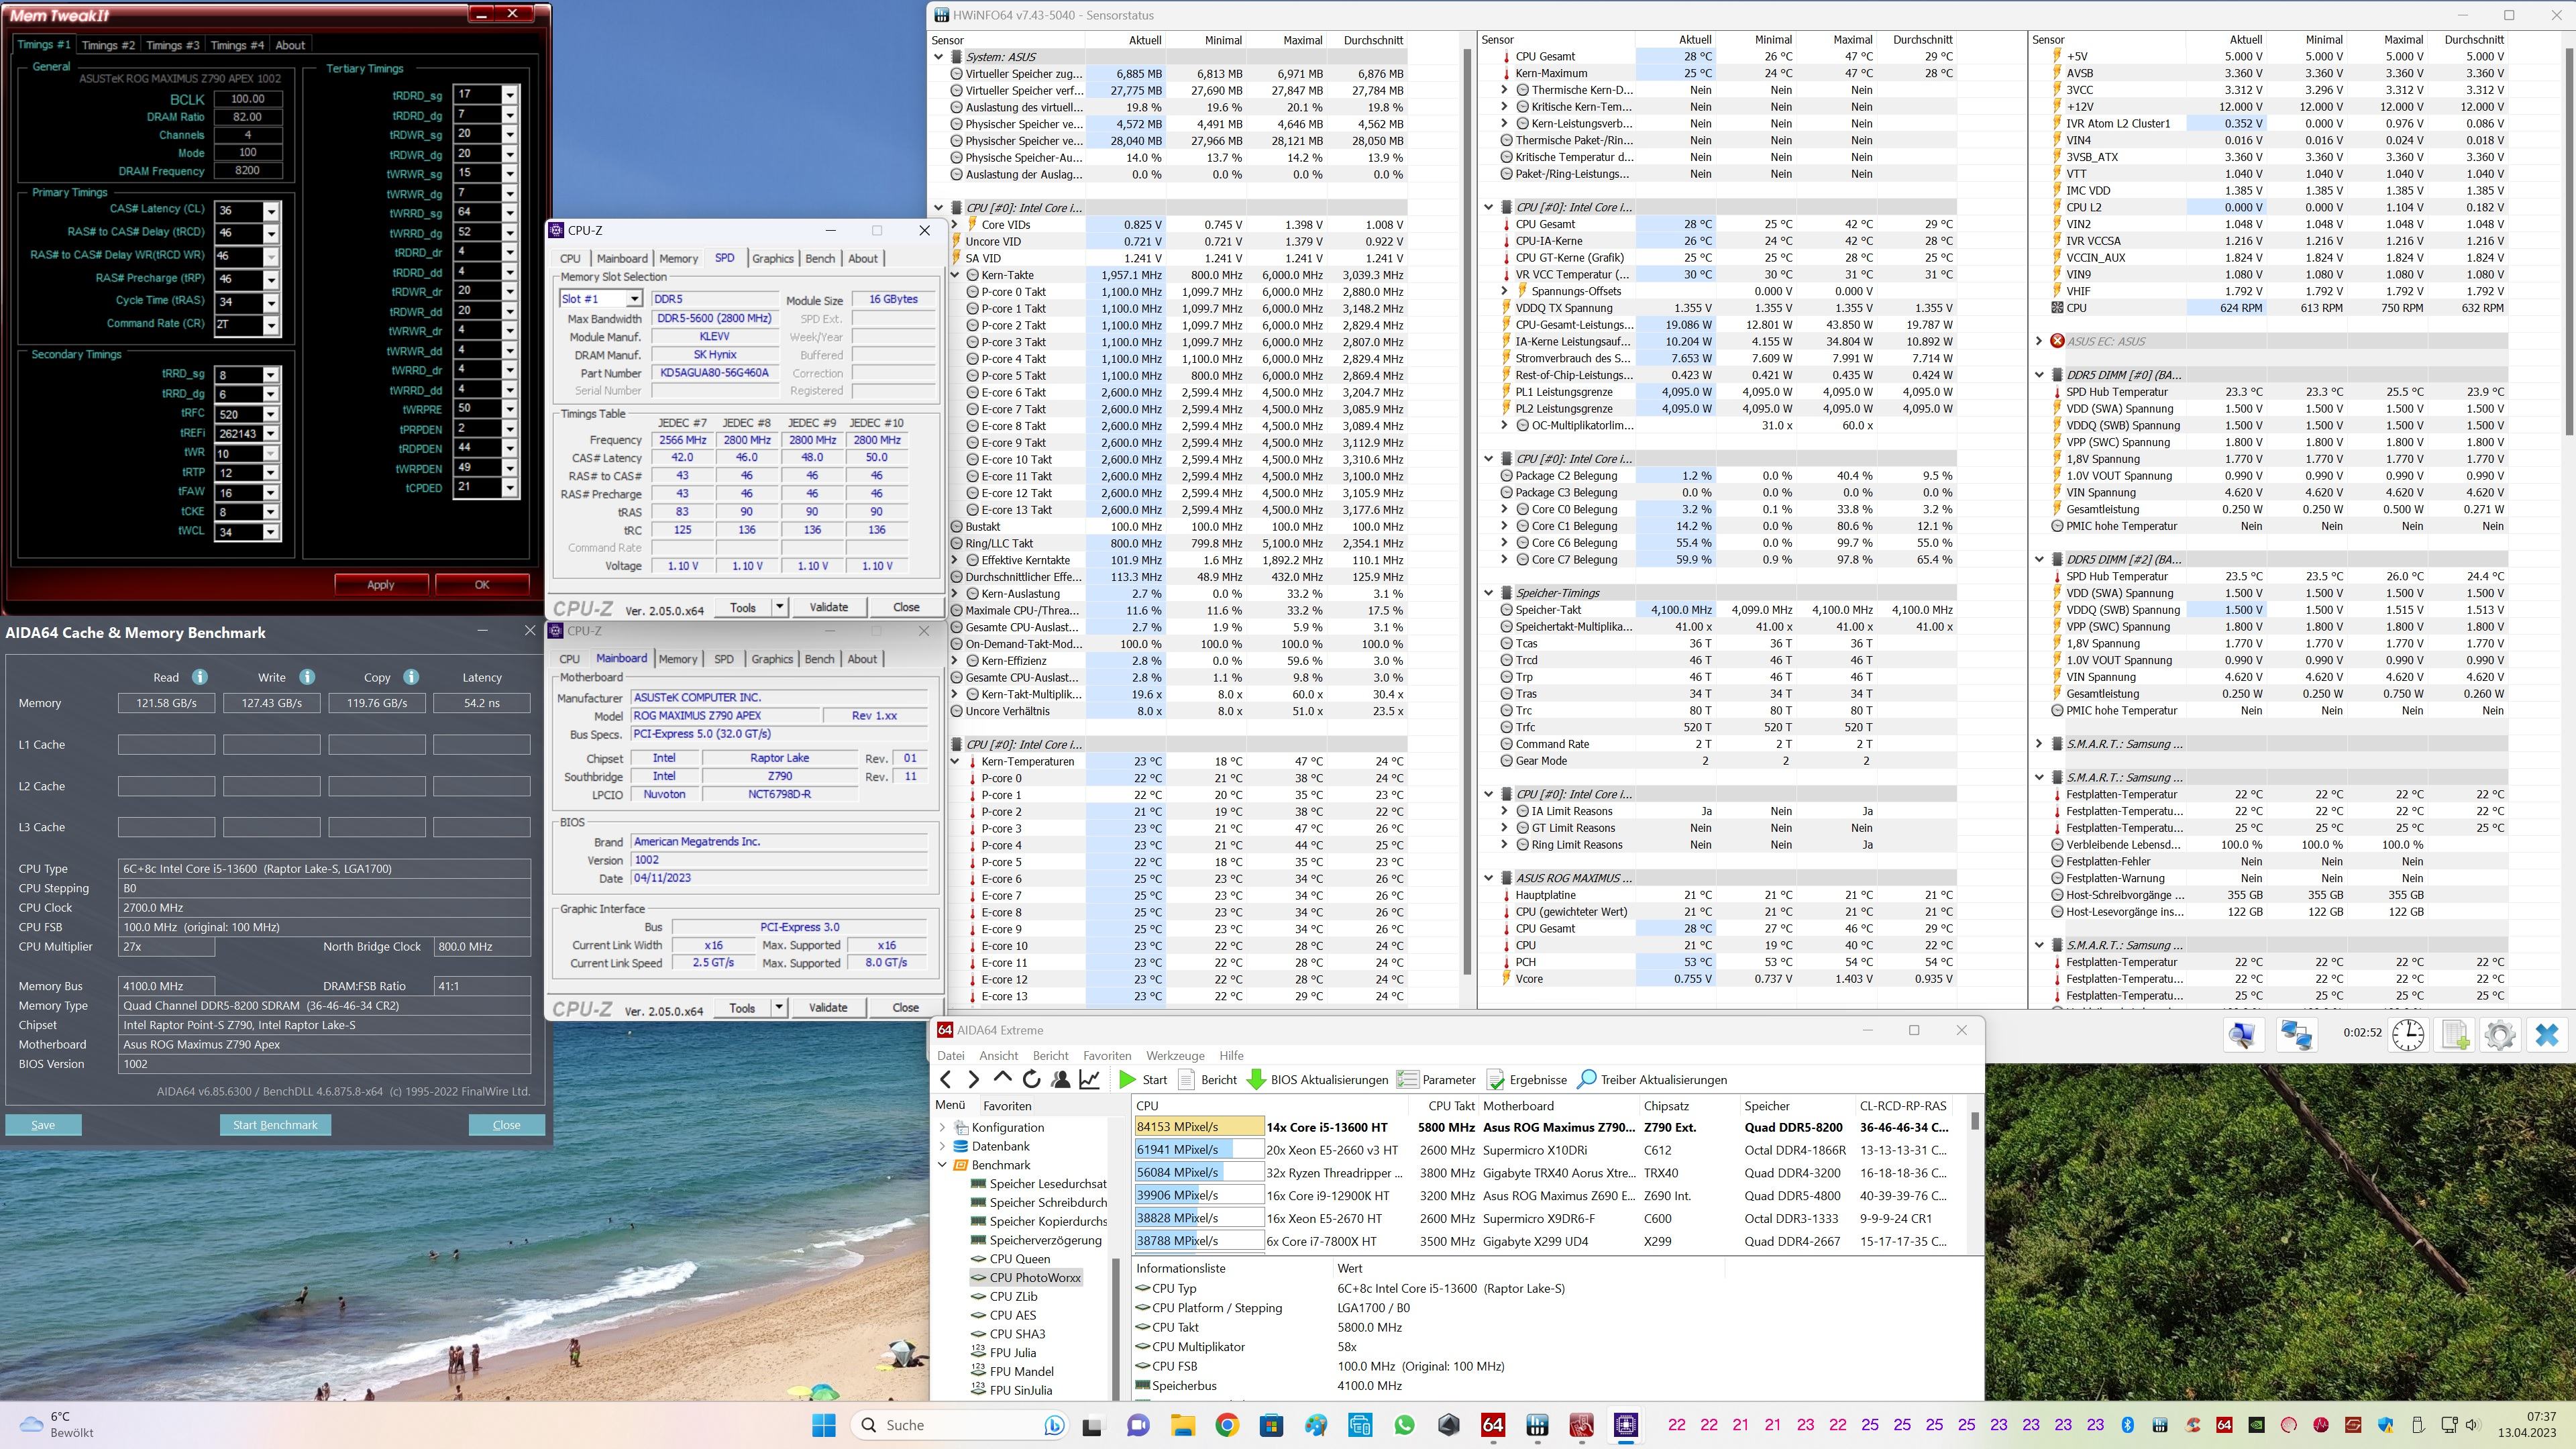The width and height of the screenshot is (2576, 1449).
Task: Click the AIDA64 refresh toolbar icon
Action: (x=1031, y=1080)
